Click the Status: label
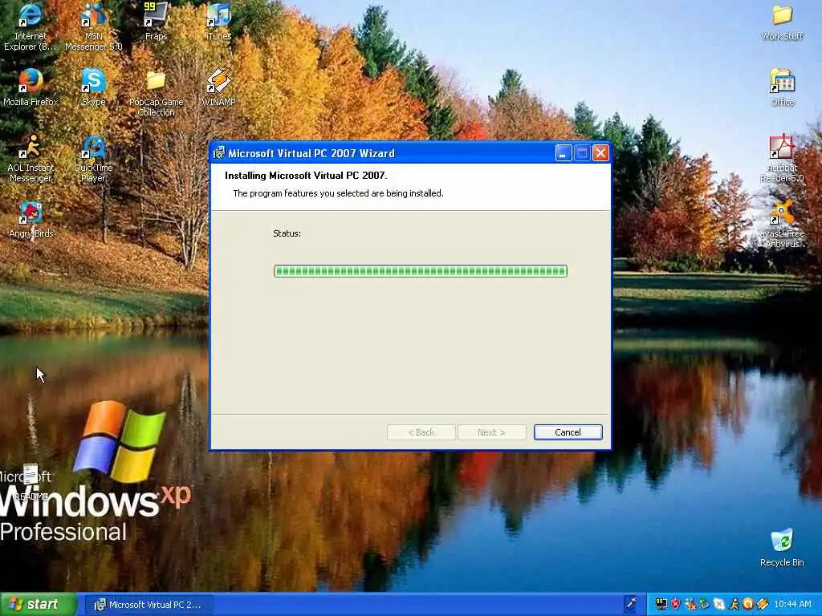Viewport: 822px width, 616px height. [x=287, y=233]
